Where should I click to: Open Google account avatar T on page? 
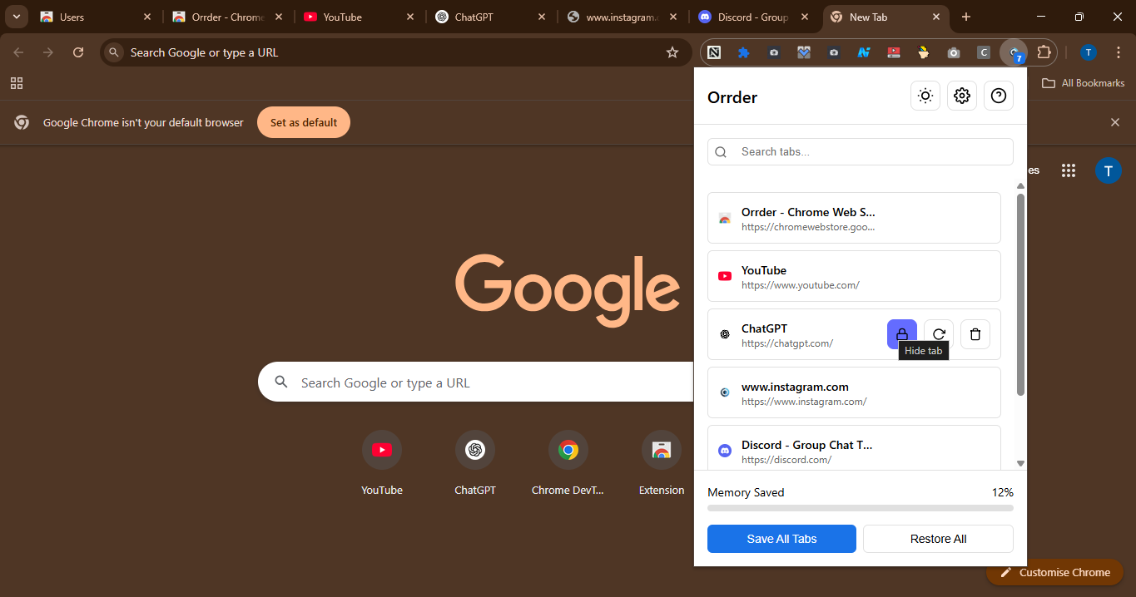tap(1108, 170)
